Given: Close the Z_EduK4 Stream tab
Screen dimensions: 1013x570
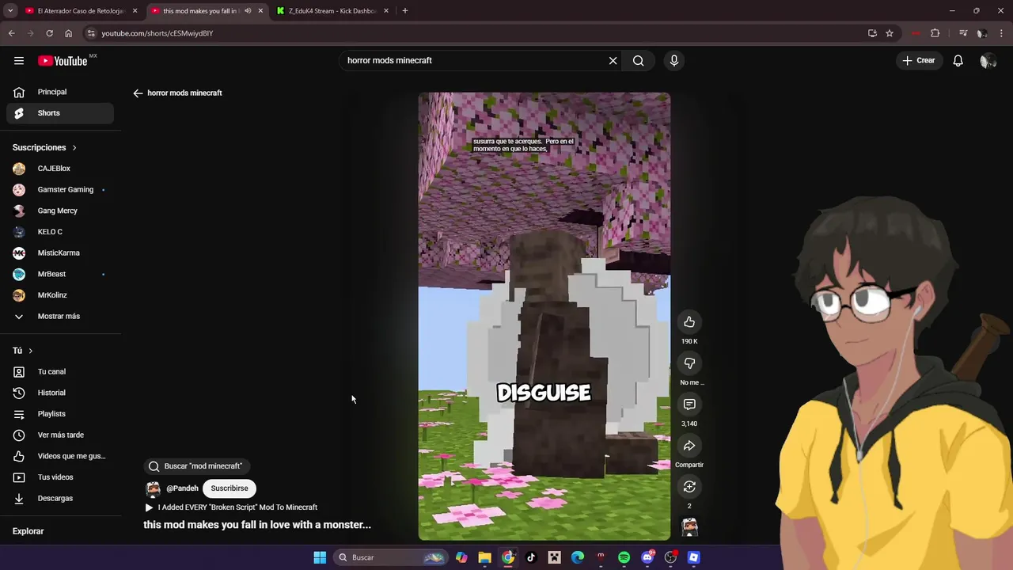Looking at the screenshot, I should [x=386, y=11].
